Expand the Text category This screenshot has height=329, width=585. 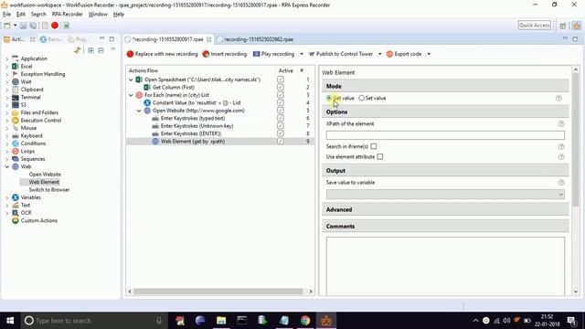point(7,205)
